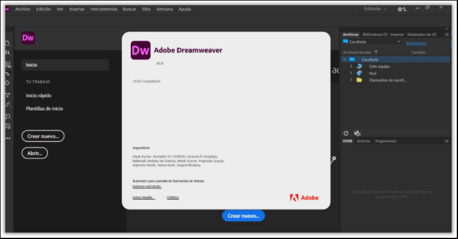The image size is (458, 239).
Task: Click the sort arrow beside Archivos locales
Action: [x=376, y=52]
